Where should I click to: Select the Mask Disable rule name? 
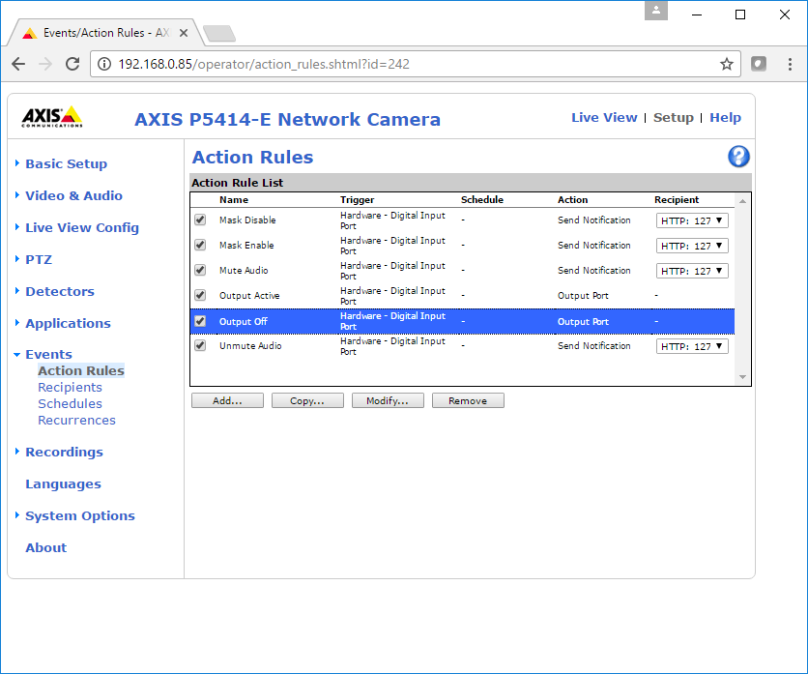(x=247, y=220)
